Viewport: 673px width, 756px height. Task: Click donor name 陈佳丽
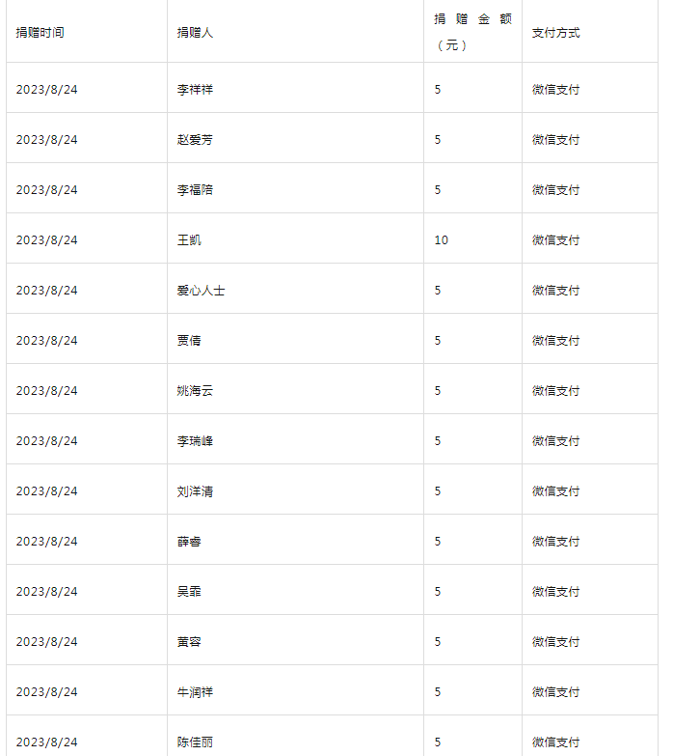tap(195, 742)
